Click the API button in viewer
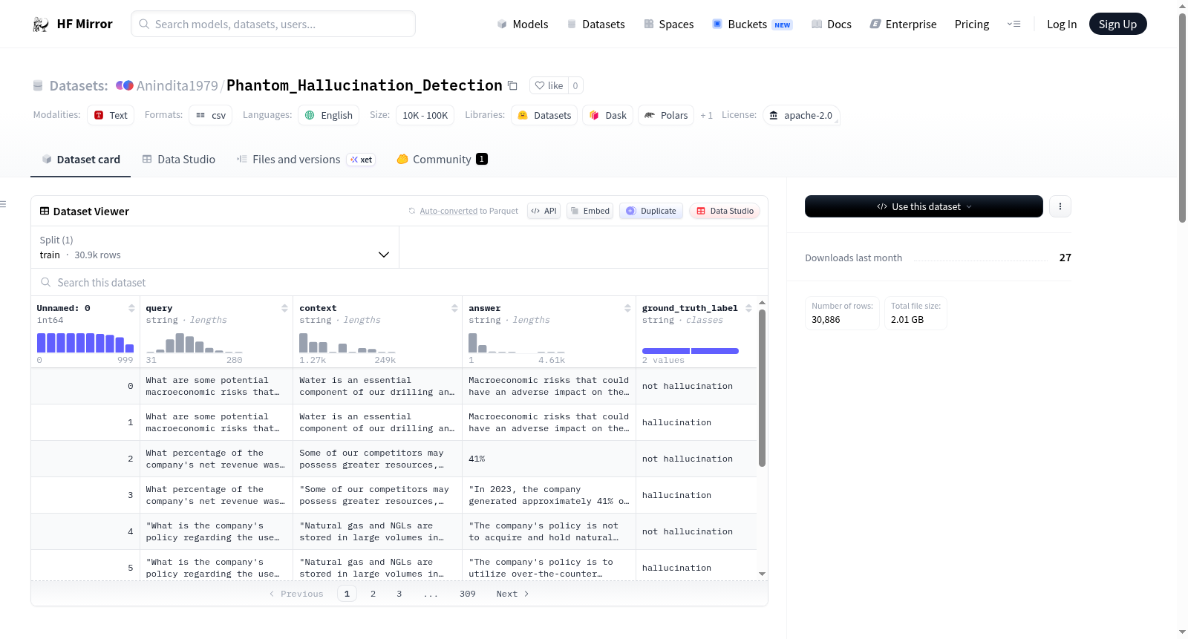The image size is (1188, 639). 544,211
